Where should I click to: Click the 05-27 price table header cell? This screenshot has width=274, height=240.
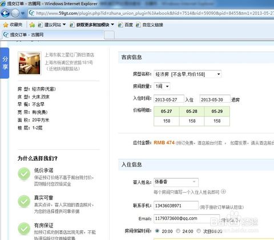tap(166, 111)
